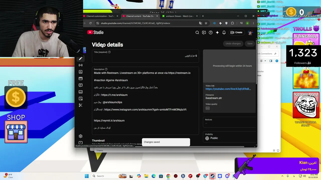Select the Channel content YouTube Studio tab
Screen dimensions: 321x180
(x=140, y=16)
